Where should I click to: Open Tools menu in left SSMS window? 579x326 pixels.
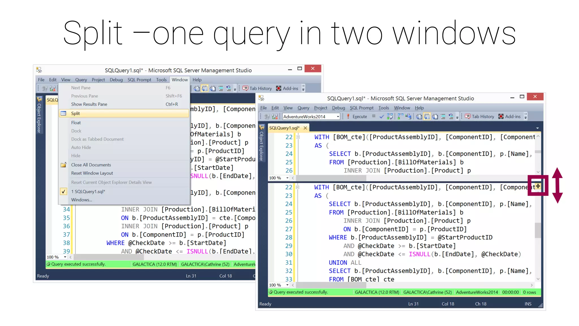[x=161, y=80]
